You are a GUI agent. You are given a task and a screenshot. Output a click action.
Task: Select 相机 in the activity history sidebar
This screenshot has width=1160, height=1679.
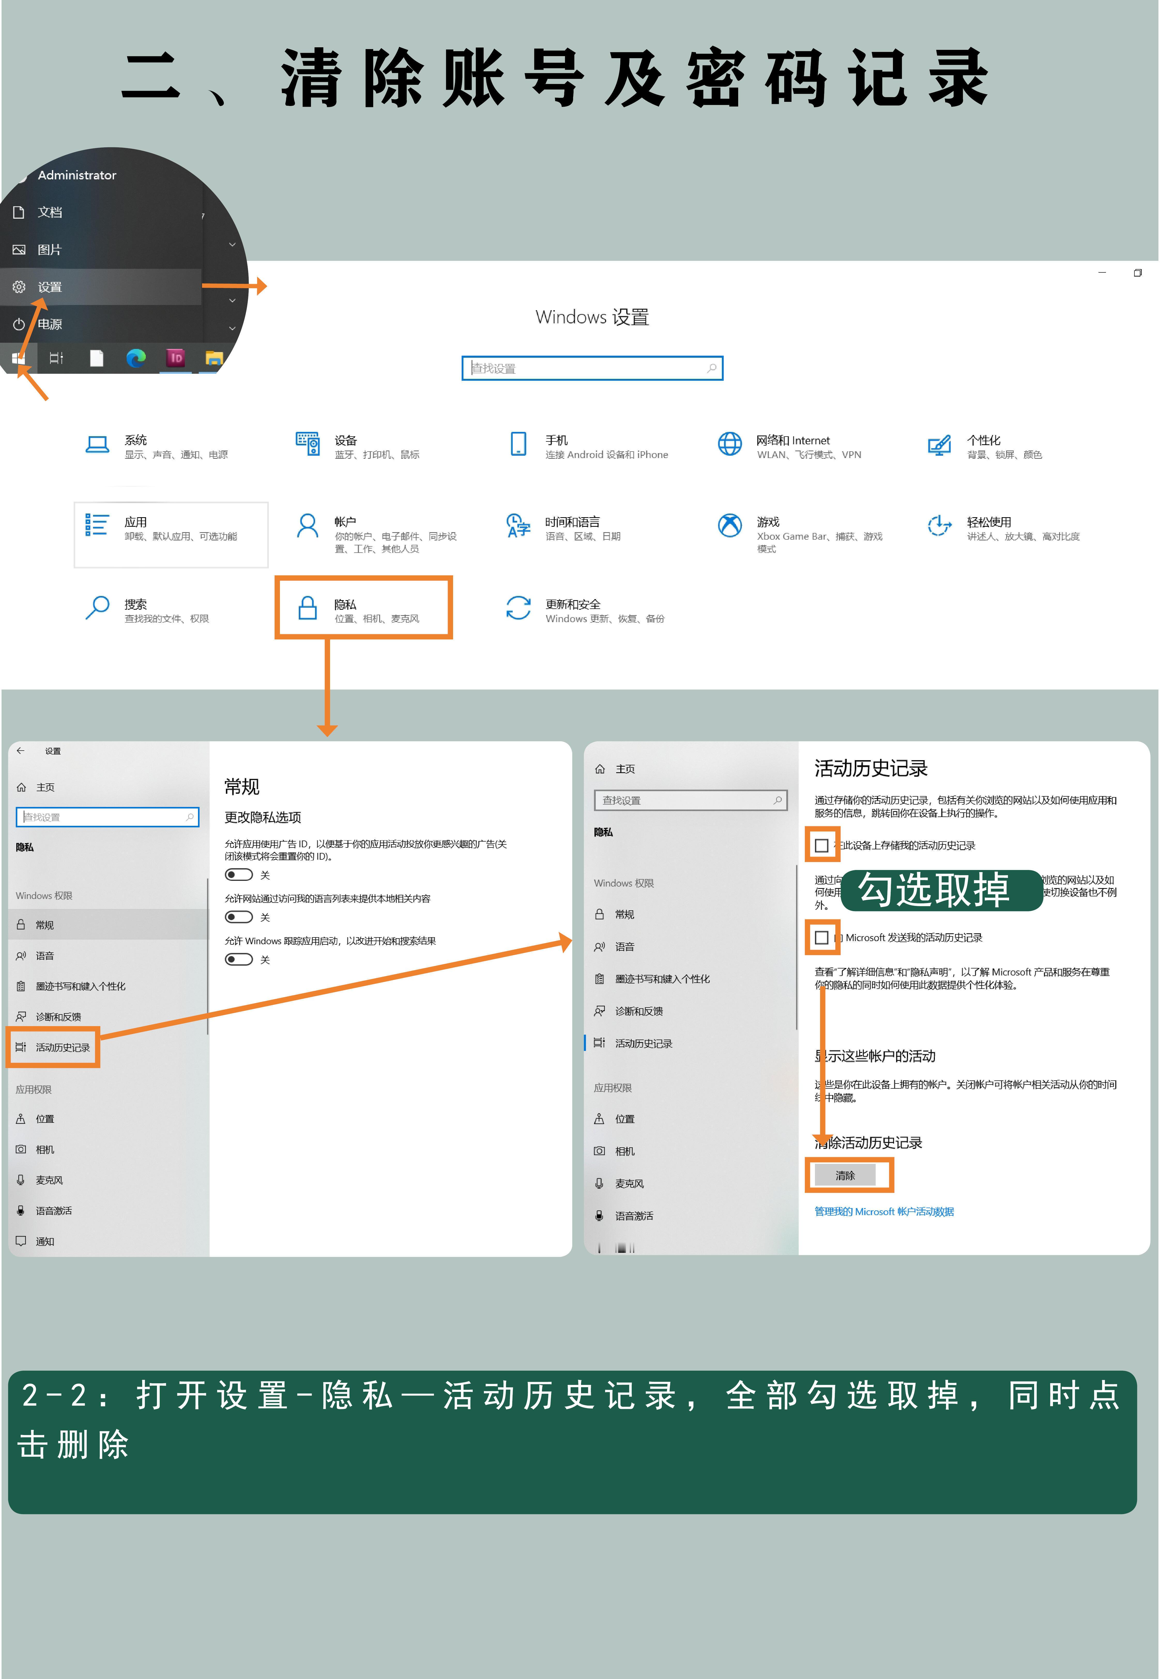[x=690, y=1151]
